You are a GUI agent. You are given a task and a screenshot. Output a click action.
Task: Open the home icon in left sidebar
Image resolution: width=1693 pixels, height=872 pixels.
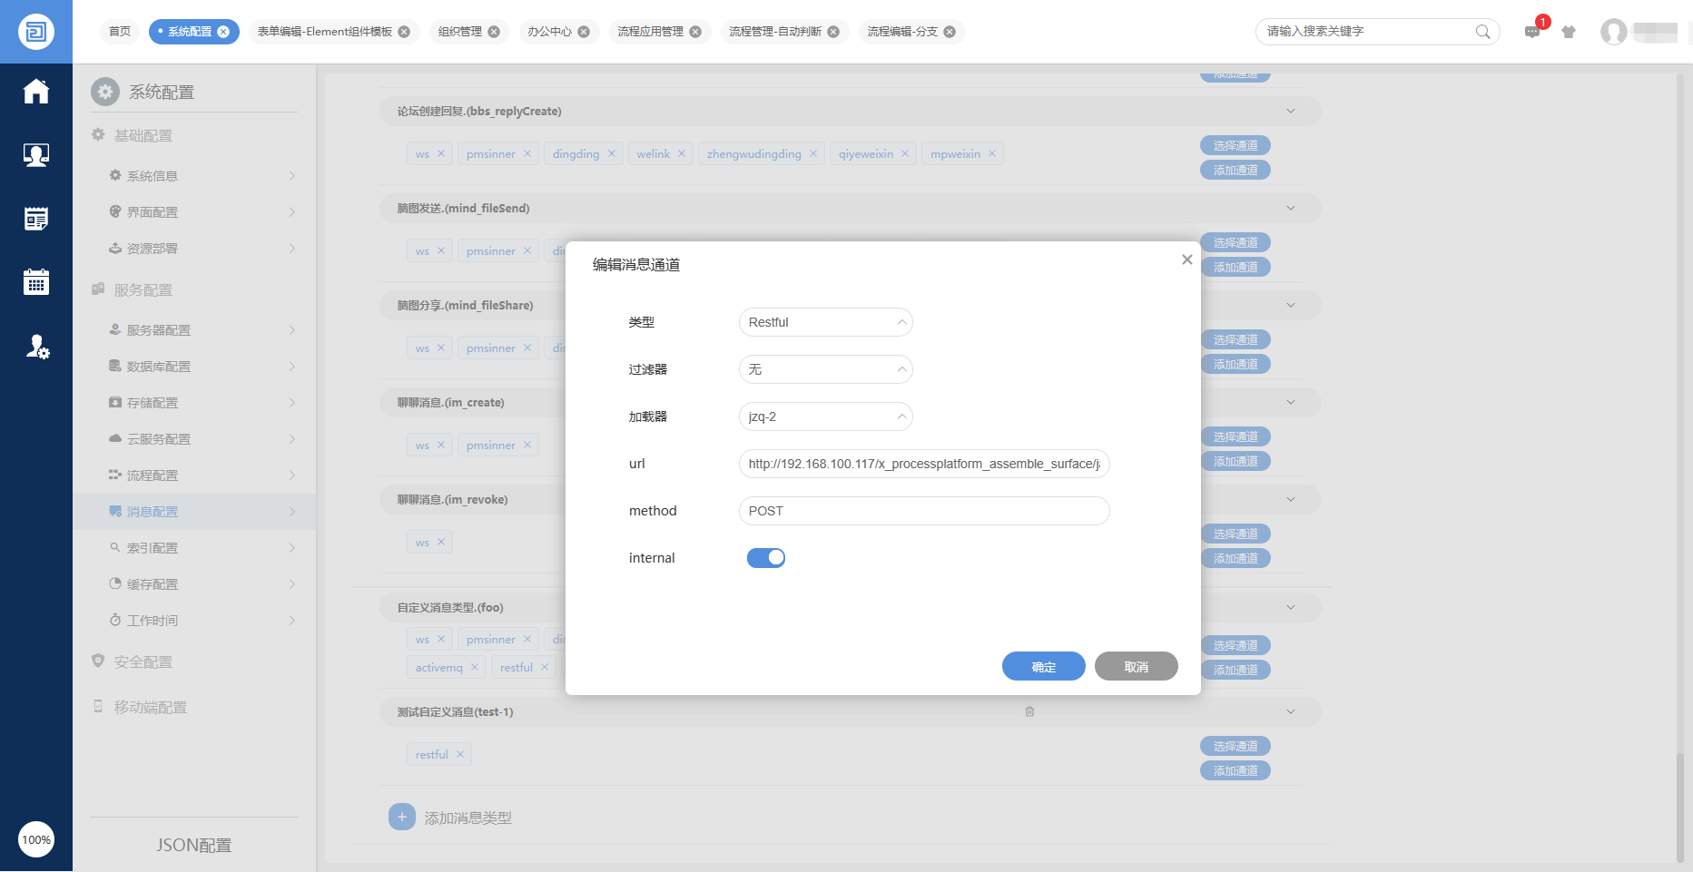(x=36, y=92)
